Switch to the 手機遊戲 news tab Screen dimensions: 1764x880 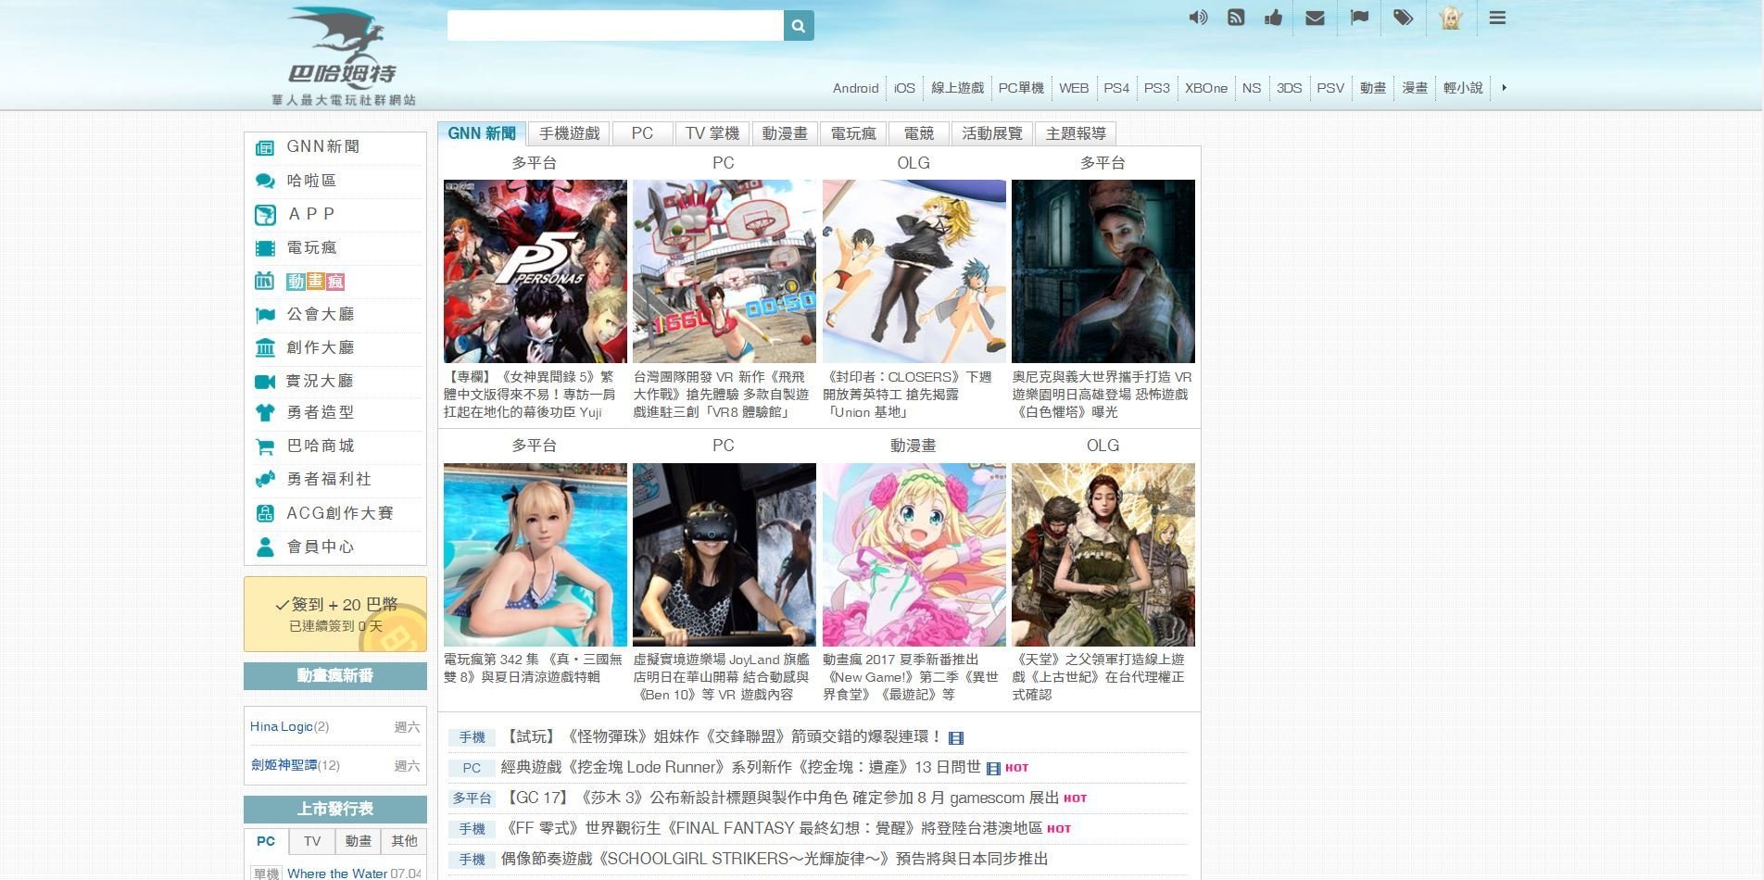tap(570, 133)
